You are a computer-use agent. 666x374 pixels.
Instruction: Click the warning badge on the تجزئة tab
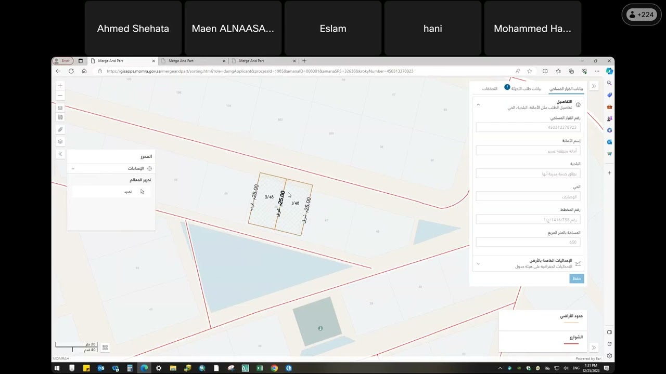pyautogui.click(x=507, y=87)
